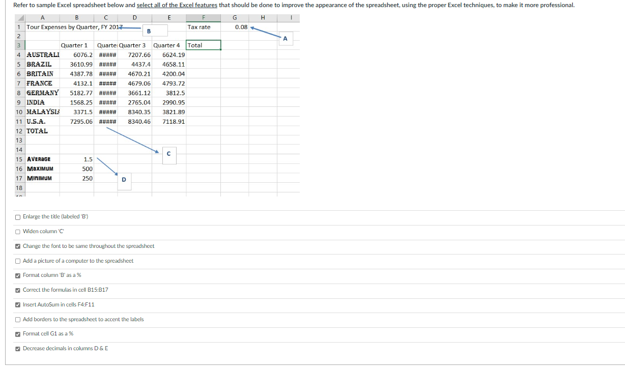Uncheck the 'Format cell G1 as a %' option
The width and height of the screenshot is (625, 366).
point(17,334)
